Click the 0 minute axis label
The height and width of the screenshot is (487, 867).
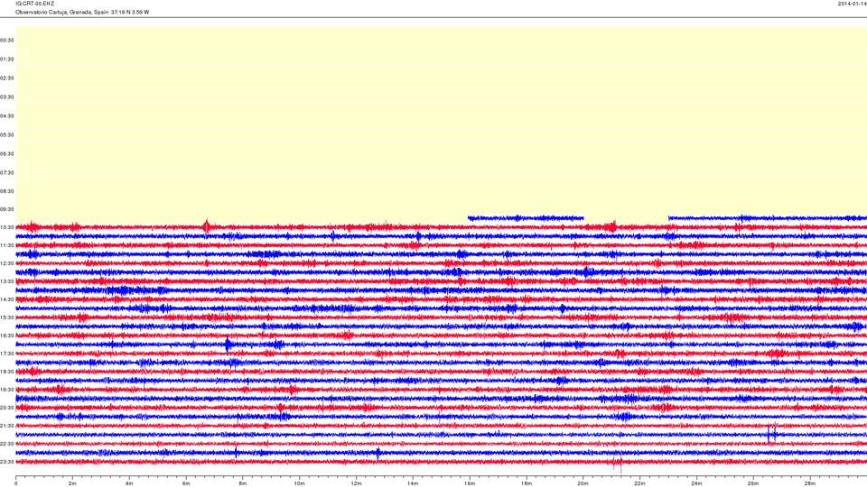tap(16, 483)
